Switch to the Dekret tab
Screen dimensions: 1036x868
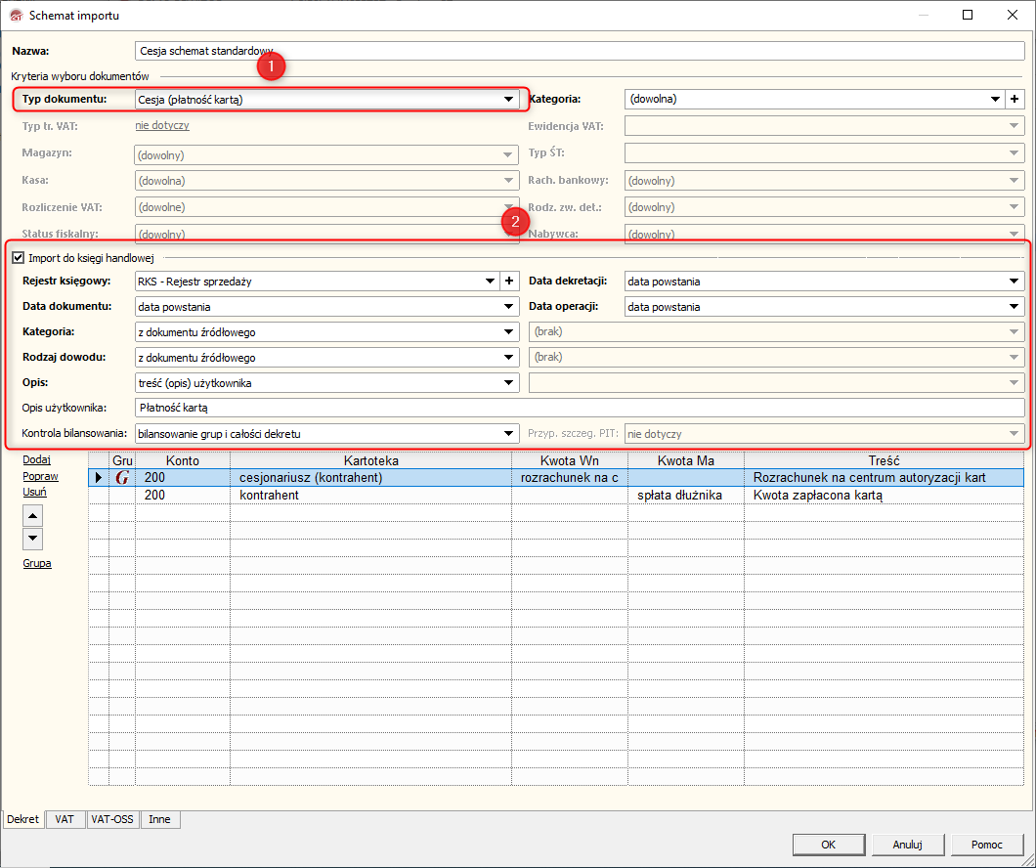pos(23,819)
